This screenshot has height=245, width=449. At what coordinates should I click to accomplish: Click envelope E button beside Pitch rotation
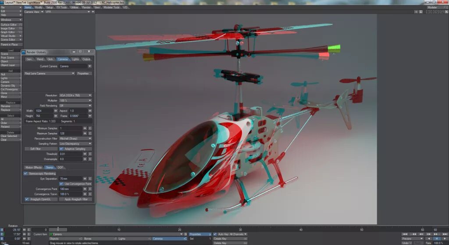pyautogui.click(x=29, y=234)
